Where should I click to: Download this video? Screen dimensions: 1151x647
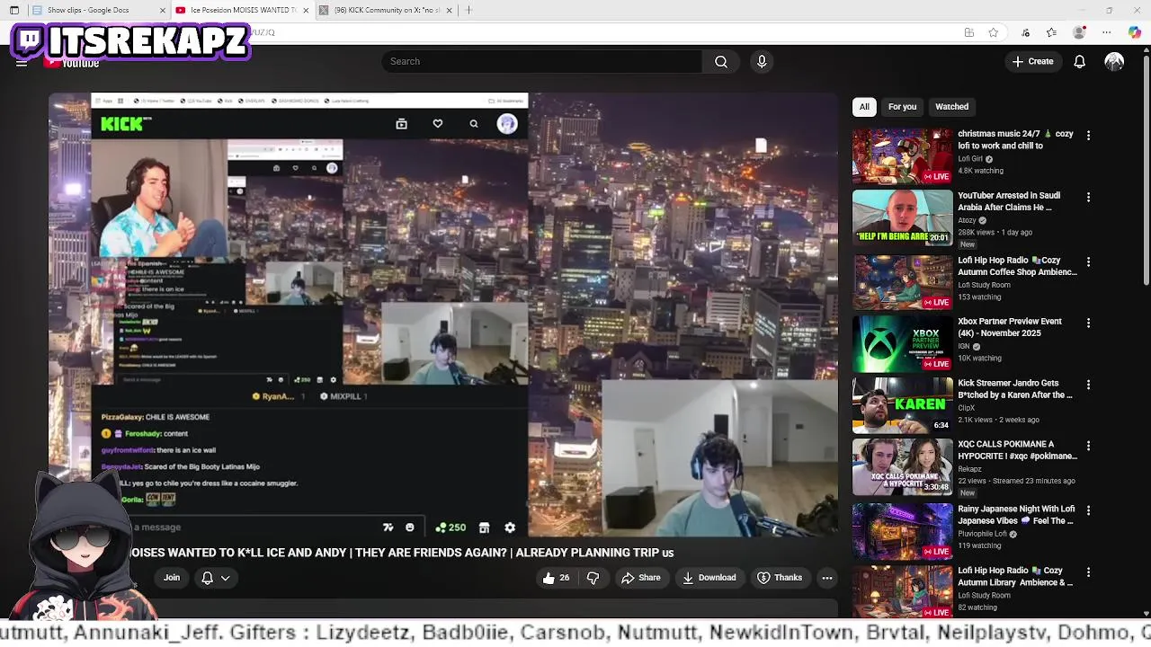(709, 578)
